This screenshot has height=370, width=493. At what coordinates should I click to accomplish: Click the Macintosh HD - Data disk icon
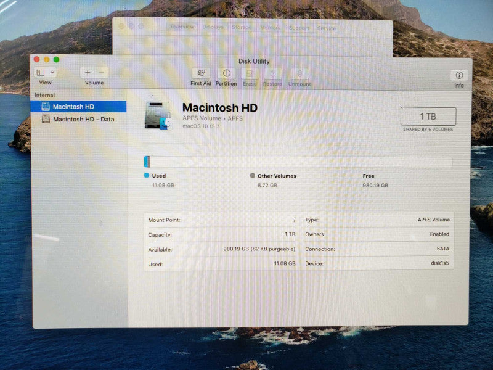pos(46,119)
